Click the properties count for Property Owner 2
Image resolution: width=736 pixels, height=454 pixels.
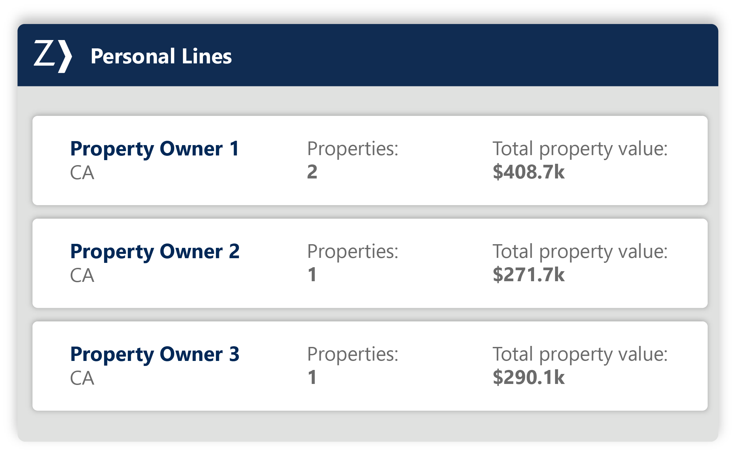312,275
